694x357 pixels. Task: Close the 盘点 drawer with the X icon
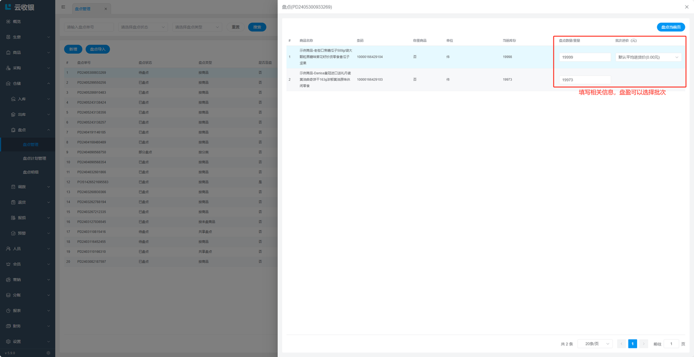tap(686, 7)
